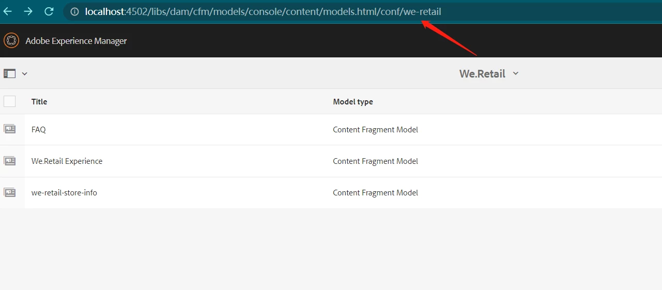
Task: Sort by the Title column header
Action: click(x=39, y=102)
